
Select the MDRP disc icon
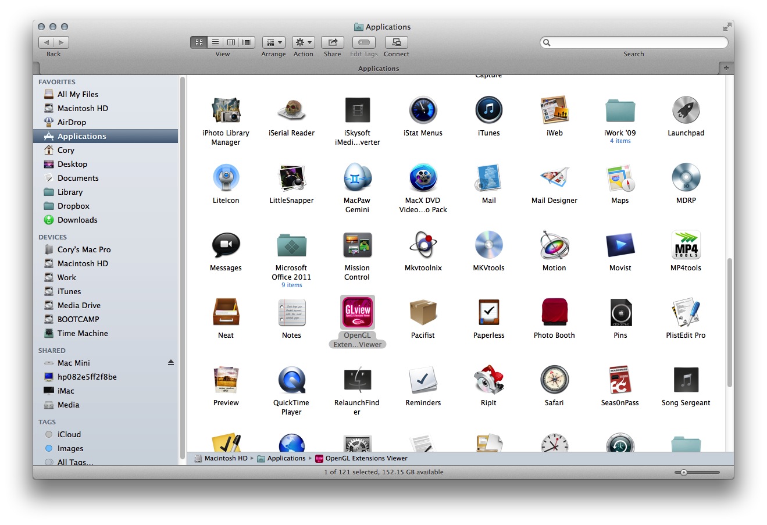point(686,177)
